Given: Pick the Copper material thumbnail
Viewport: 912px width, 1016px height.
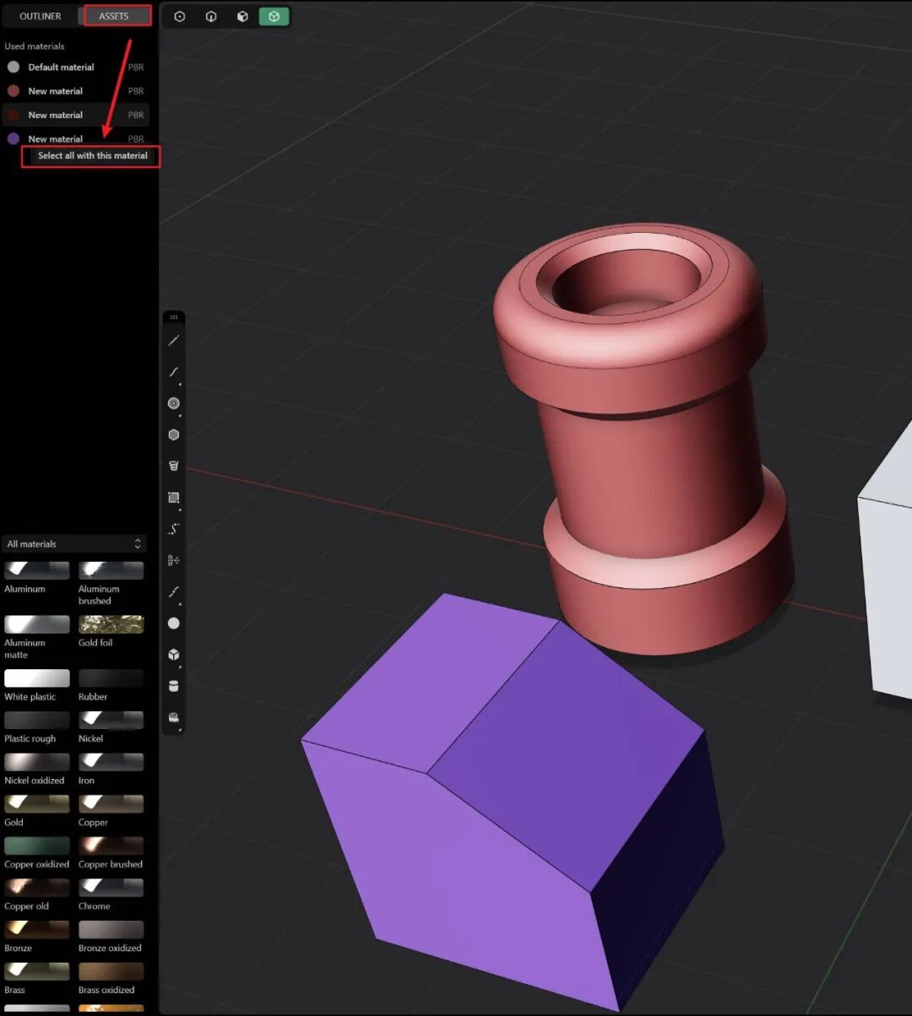Looking at the screenshot, I should 111,804.
